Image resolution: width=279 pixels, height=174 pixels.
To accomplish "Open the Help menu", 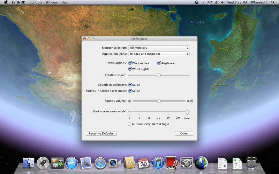I will point(65,2).
